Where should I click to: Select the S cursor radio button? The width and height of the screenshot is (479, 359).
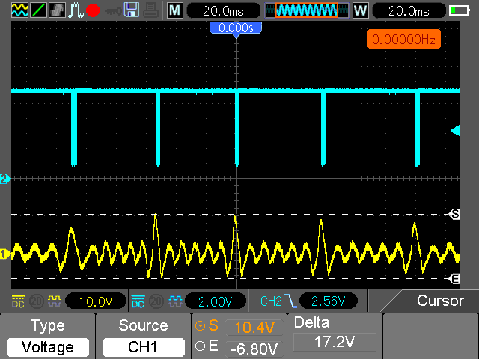200,326
